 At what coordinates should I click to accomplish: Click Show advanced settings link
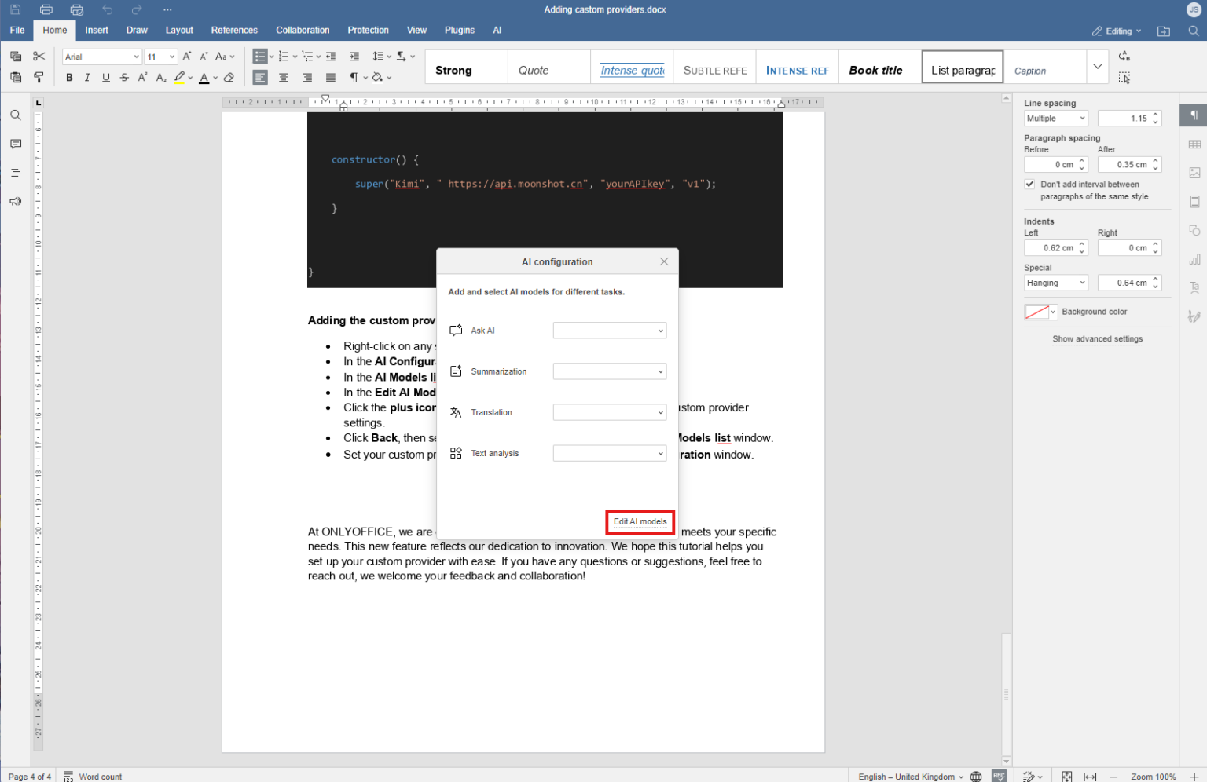(1097, 338)
